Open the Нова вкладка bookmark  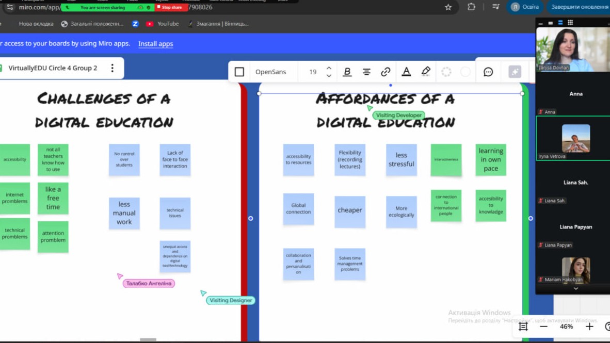[x=36, y=24]
